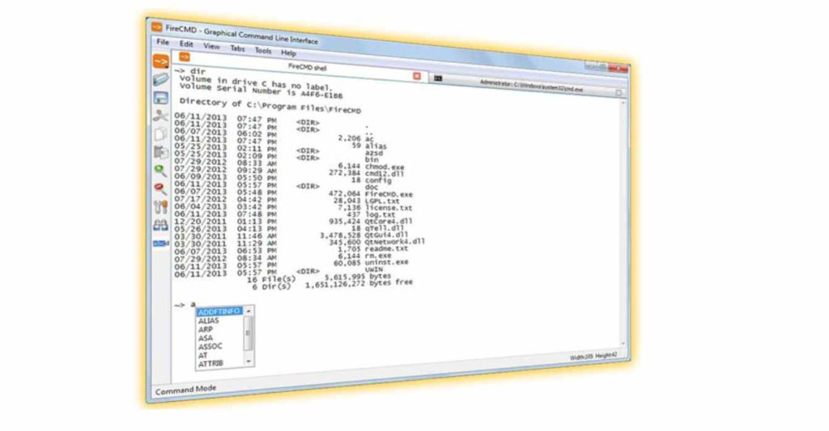
Task: Click the 'dir' command text at top
Action: point(198,71)
